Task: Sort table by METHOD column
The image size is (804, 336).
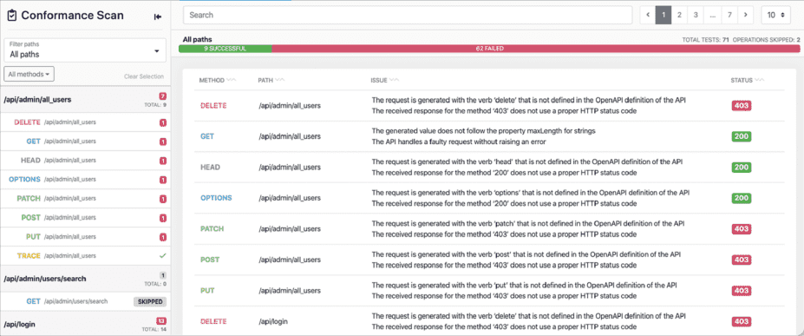Action: click(218, 81)
